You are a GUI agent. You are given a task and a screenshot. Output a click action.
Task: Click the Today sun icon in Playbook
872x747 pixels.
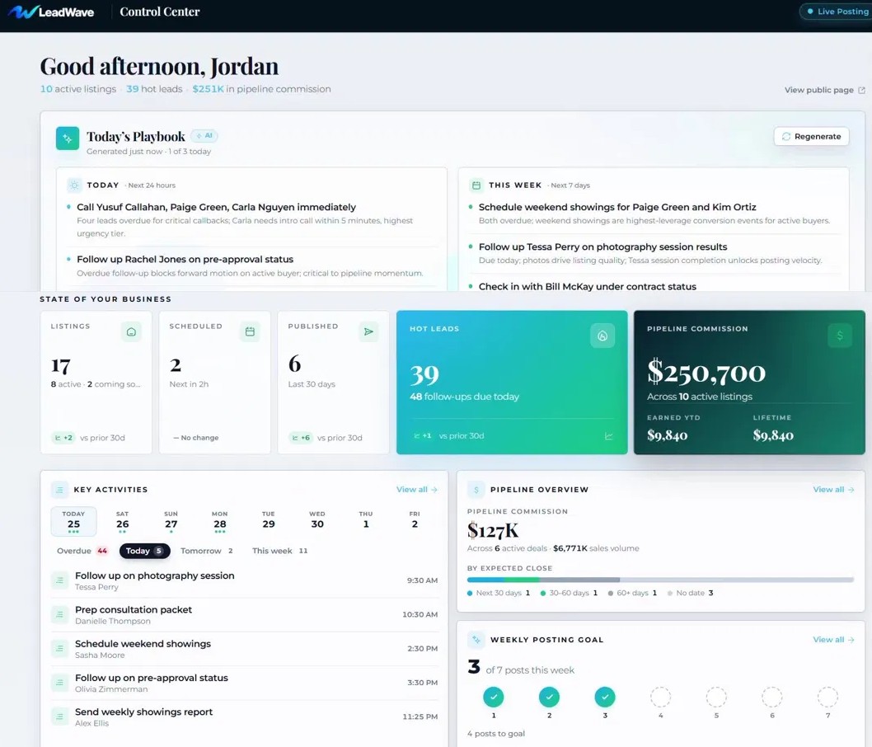click(74, 186)
